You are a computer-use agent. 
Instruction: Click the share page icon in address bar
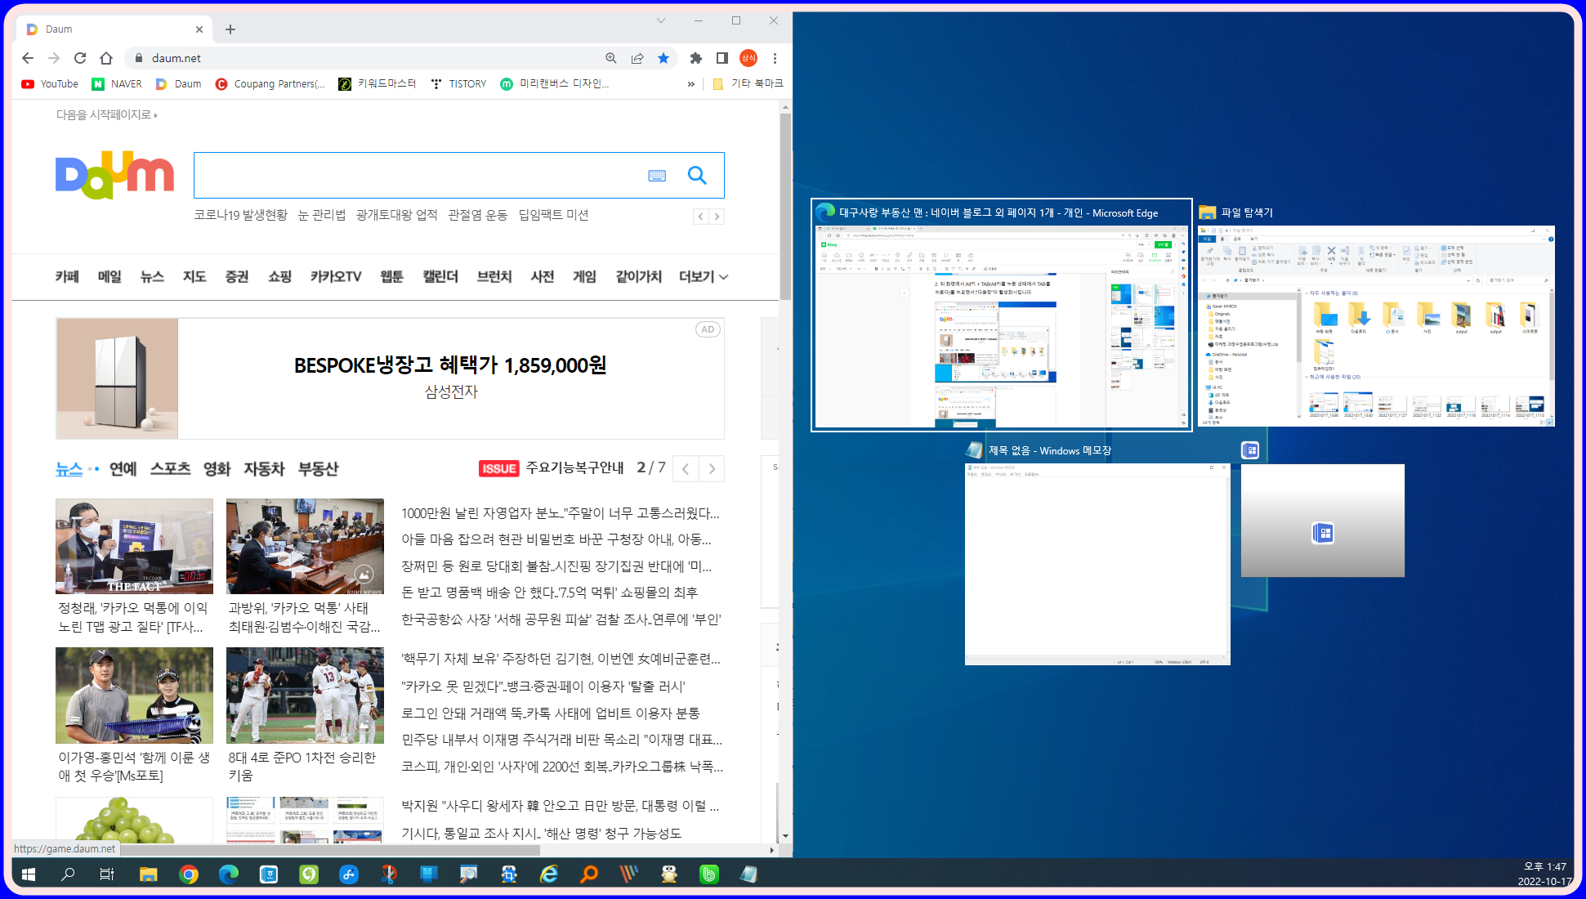(637, 58)
